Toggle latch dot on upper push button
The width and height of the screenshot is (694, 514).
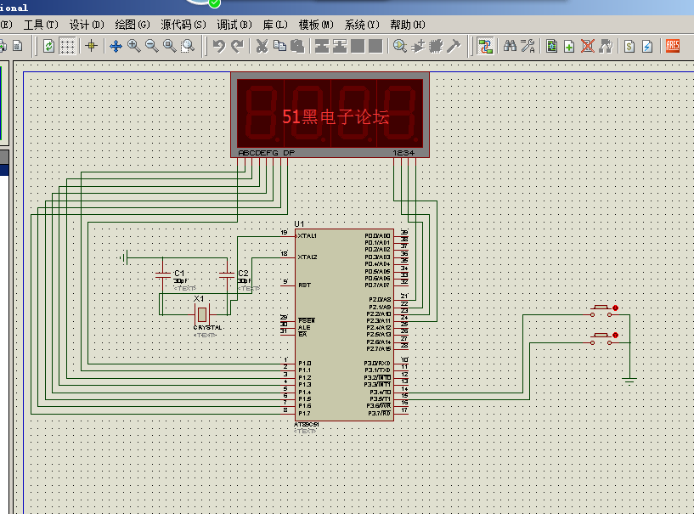coord(615,308)
